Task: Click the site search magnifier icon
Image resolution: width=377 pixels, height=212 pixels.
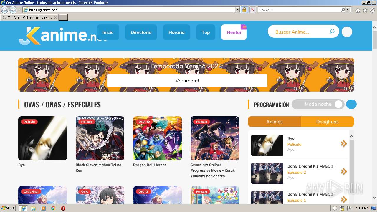Action: [x=332, y=32]
